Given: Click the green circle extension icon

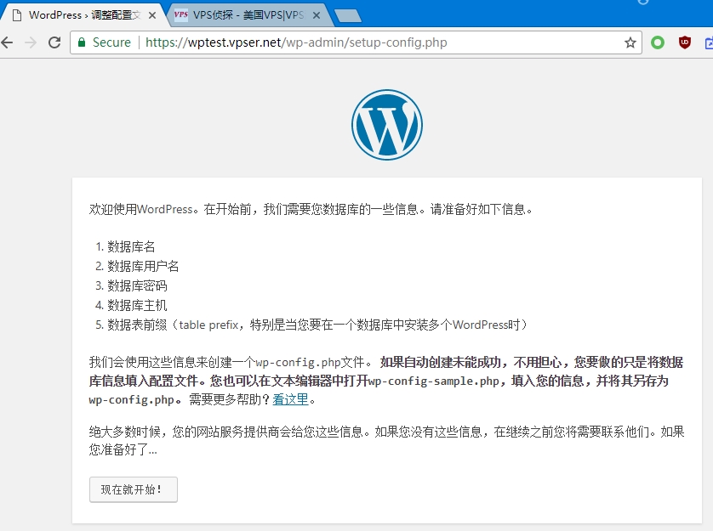Looking at the screenshot, I should [x=658, y=42].
